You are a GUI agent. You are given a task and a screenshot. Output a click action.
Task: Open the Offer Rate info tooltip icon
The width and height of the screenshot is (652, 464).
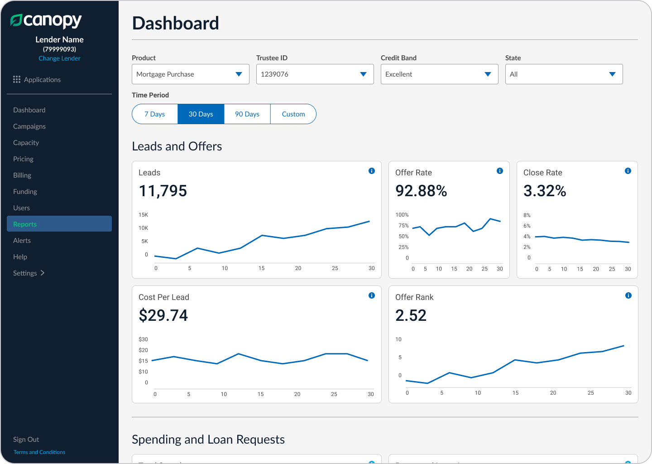coord(500,171)
